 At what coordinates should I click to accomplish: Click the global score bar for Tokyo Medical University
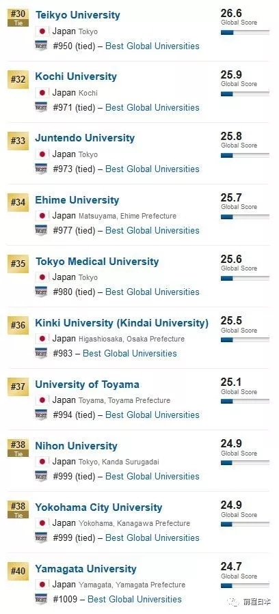[245, 279]
